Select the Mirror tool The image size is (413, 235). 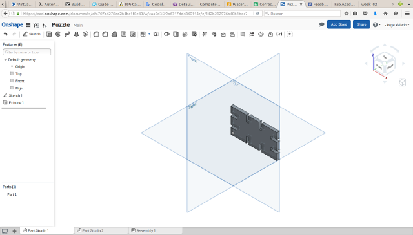[156, 34]
